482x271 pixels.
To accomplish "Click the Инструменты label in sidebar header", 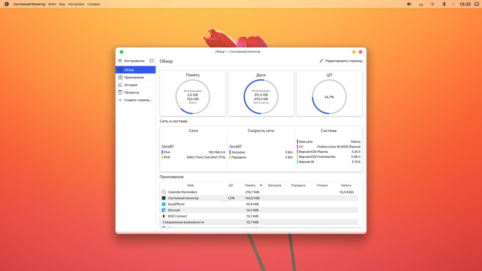I will pyautogui.click(x=134, y=61).
